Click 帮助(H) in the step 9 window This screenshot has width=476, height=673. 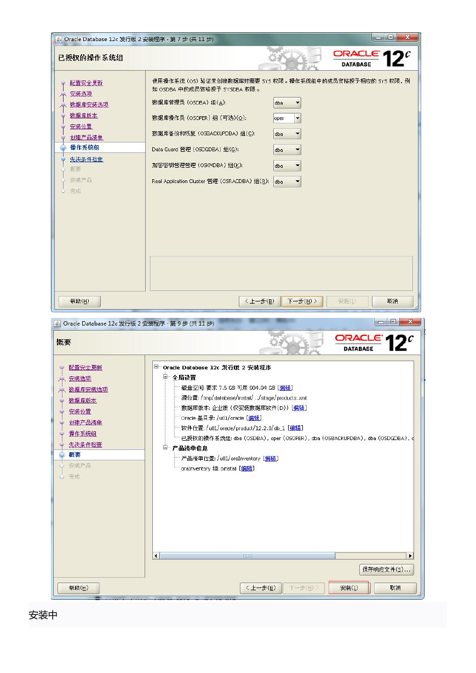(x=79, y=588)
